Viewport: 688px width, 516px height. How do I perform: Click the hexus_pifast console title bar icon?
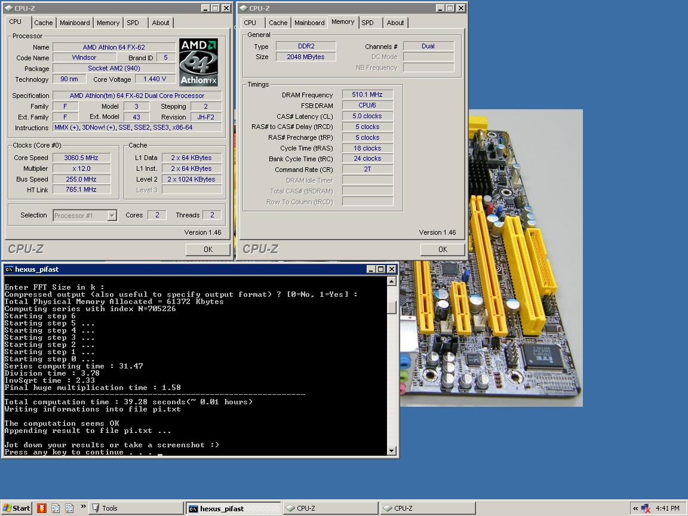[9, 269]
